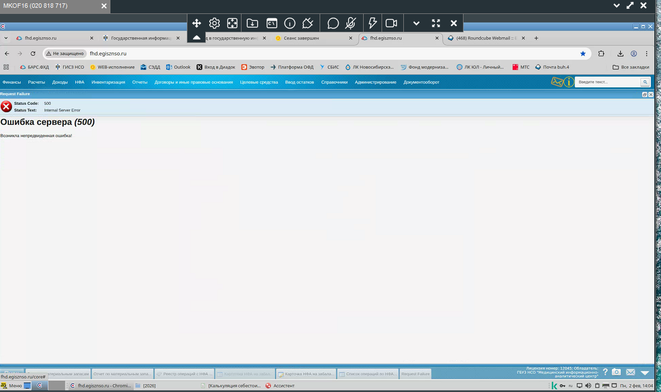
Task: Open the Отчеты menu
Action: click(x=139, y=82)
